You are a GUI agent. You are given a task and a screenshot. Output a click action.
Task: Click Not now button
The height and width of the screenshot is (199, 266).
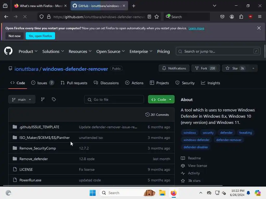pos(15,36)
